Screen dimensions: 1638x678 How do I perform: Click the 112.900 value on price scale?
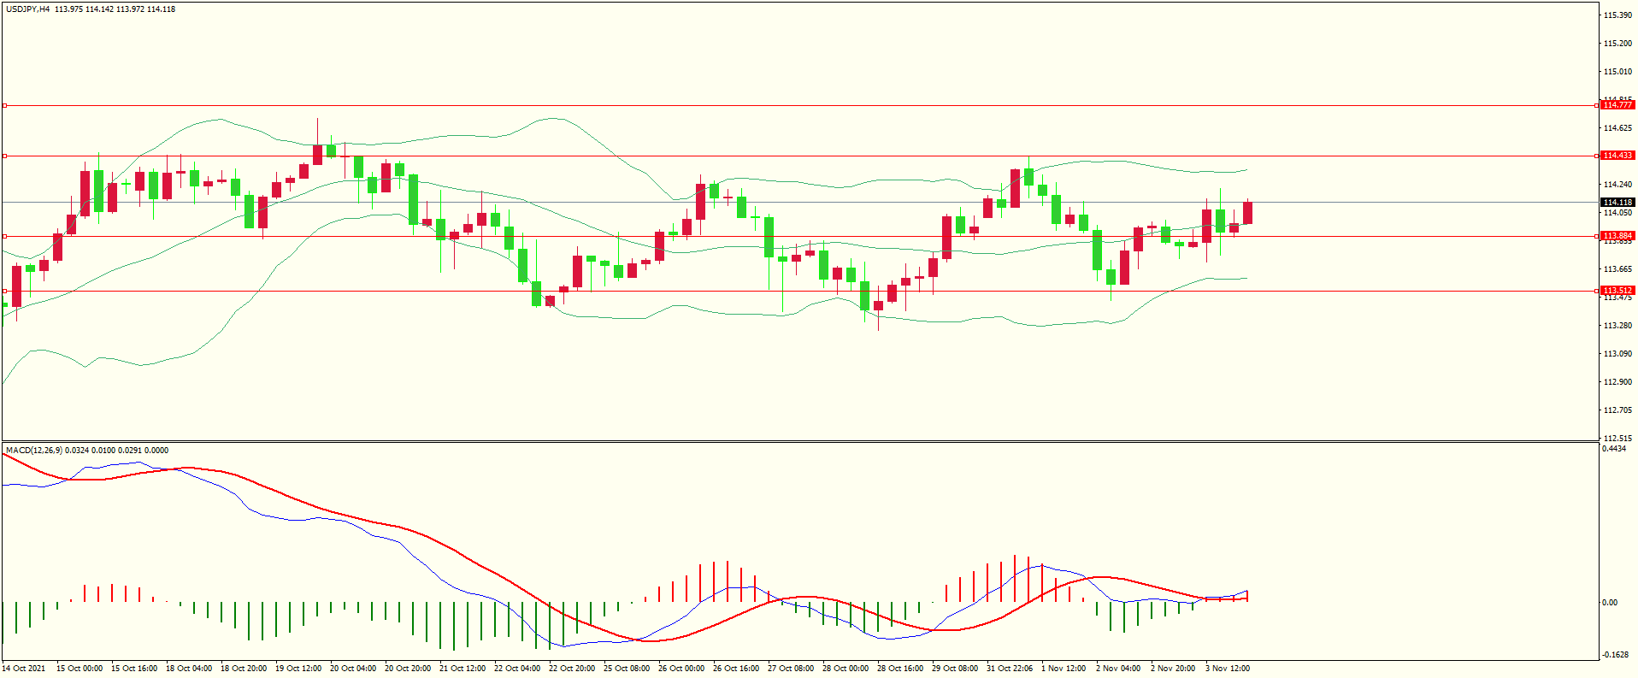[1617, 382]
